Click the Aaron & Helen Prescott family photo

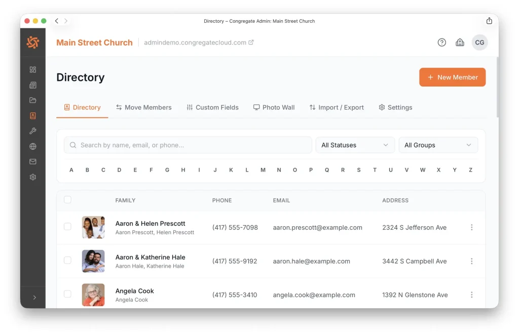click(93, 227)
